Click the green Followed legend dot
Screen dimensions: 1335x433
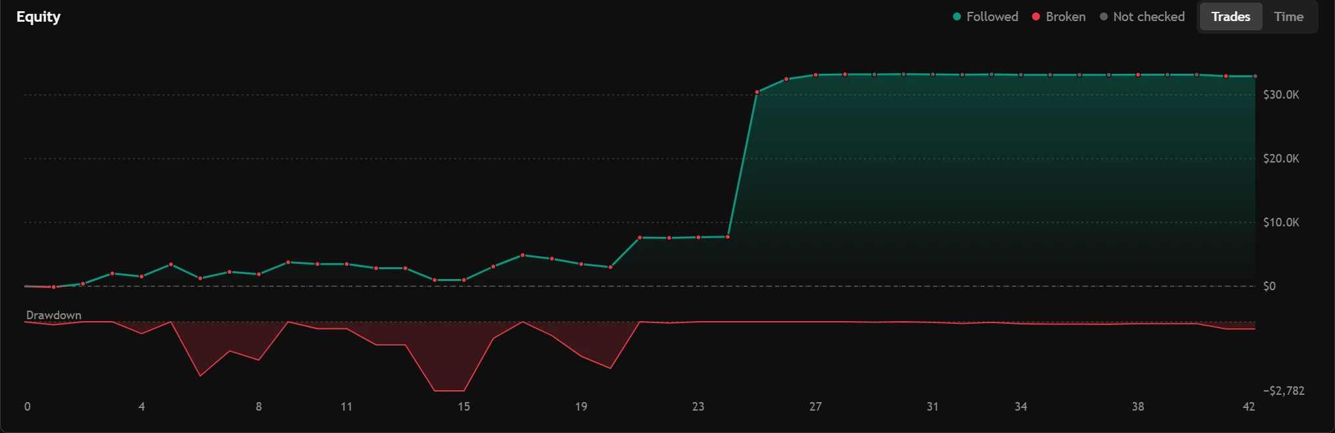point(957,16)
